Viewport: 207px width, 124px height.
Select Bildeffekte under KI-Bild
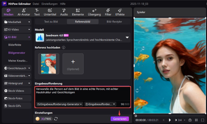point(15,45)
